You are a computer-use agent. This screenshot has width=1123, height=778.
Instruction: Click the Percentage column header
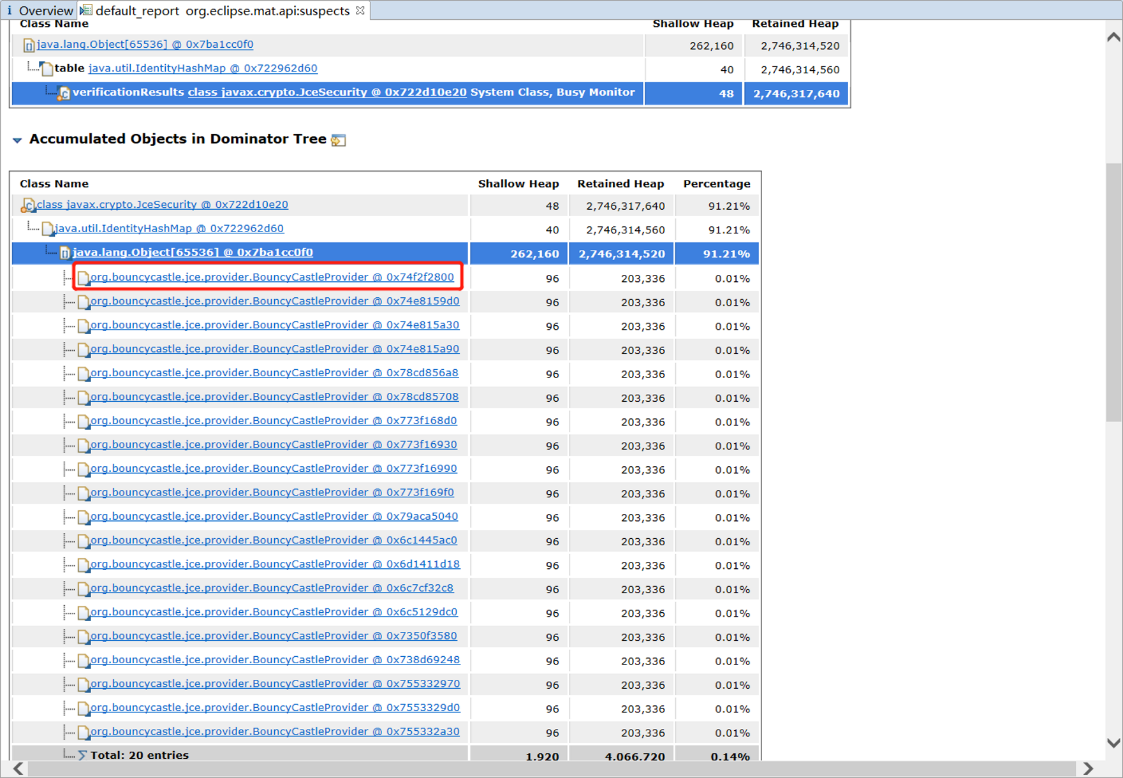coord(716,184)
